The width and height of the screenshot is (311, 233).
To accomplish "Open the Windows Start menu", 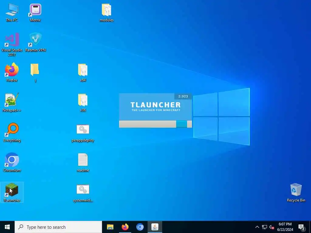I will click(7, 227).
